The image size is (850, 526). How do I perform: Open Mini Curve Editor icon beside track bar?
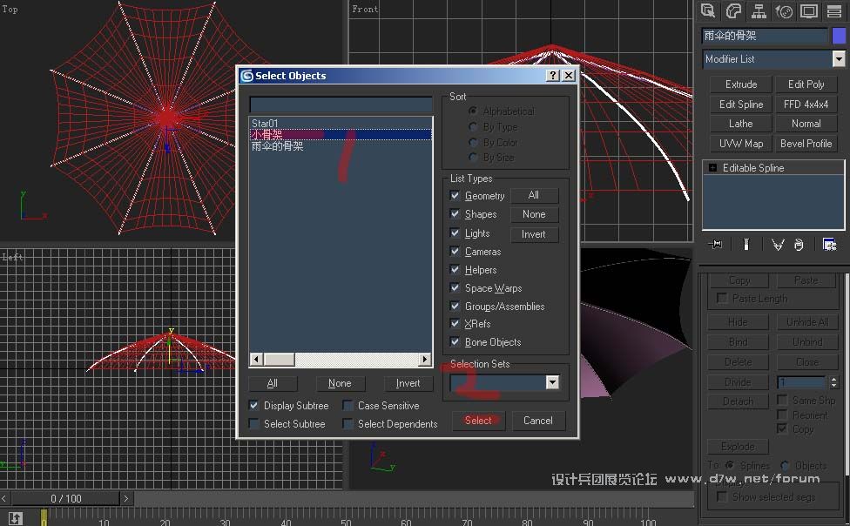pyautogui.click(x=15, y=518)
